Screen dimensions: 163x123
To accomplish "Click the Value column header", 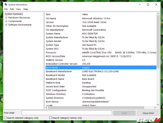I will pos(119,14).
